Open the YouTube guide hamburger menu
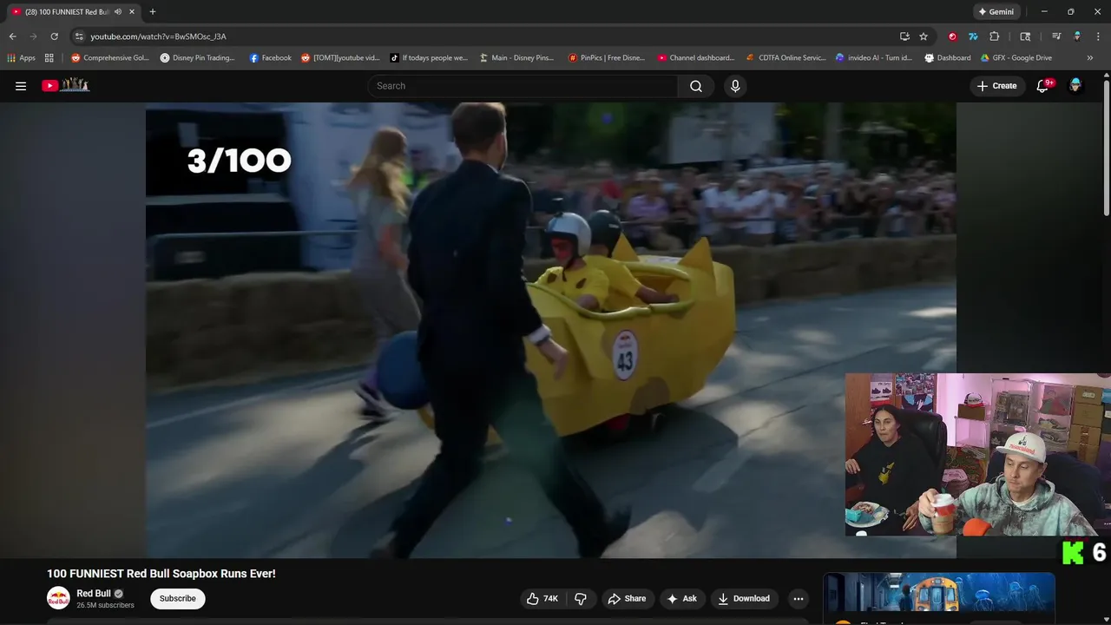This screenshot has height=625, width=1111. pos(21,86)
